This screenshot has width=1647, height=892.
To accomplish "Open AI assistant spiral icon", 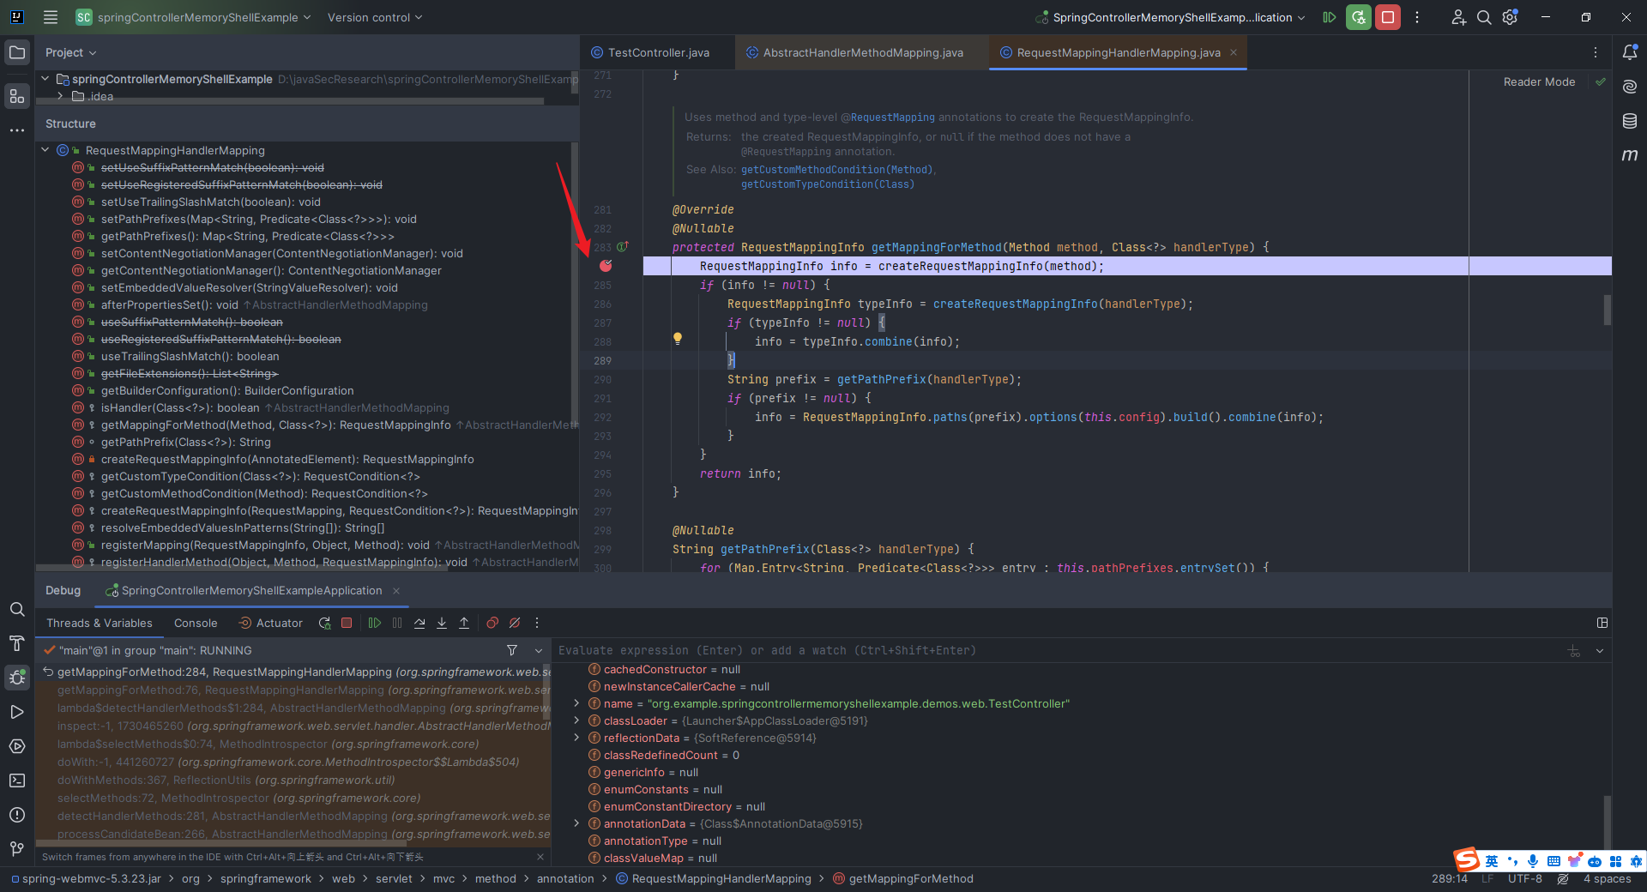I will click(1630, 87).
